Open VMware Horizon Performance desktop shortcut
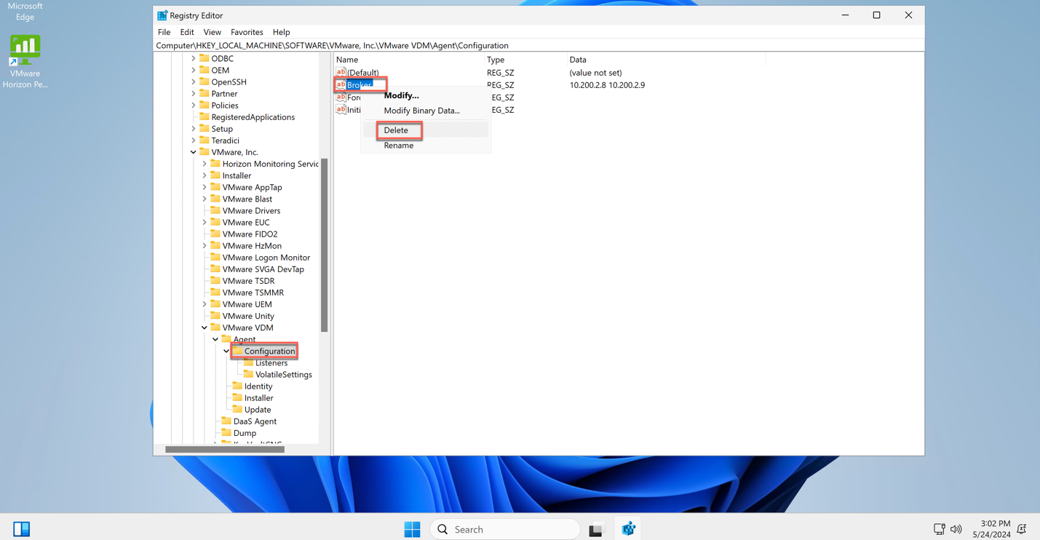Screen dimensions: 1040x540 pyautogui.click(x=25, y=62)
